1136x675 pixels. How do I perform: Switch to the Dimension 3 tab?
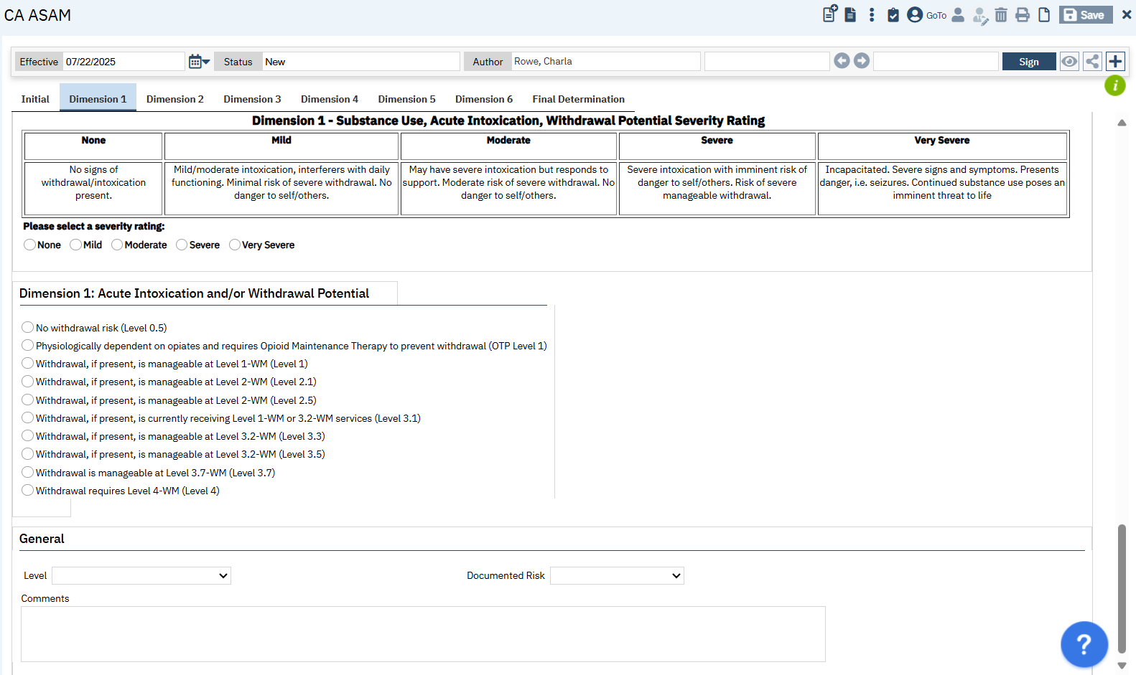252,99
